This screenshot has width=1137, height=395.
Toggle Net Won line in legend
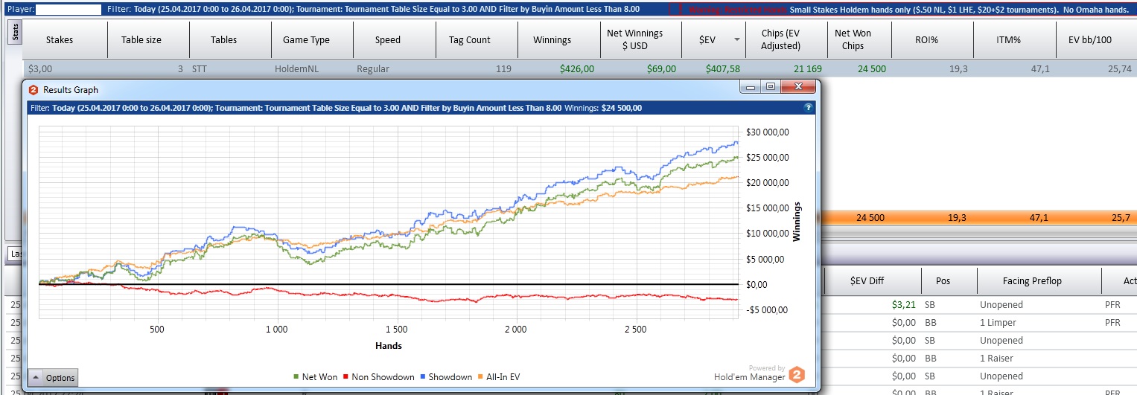tap(315, 377)
